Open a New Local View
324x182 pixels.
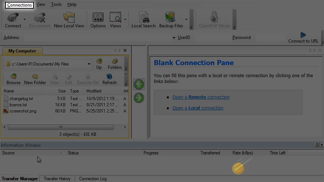(x=69, y=17)
